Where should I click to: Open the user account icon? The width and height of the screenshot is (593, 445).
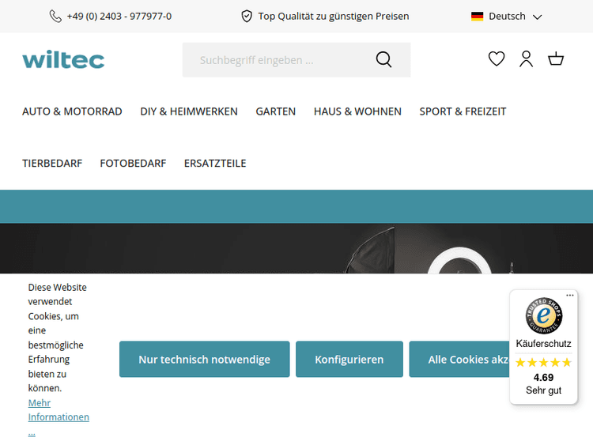(x=526, y=59)
